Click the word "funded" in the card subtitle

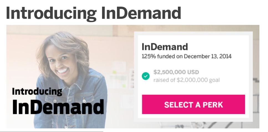166,56
